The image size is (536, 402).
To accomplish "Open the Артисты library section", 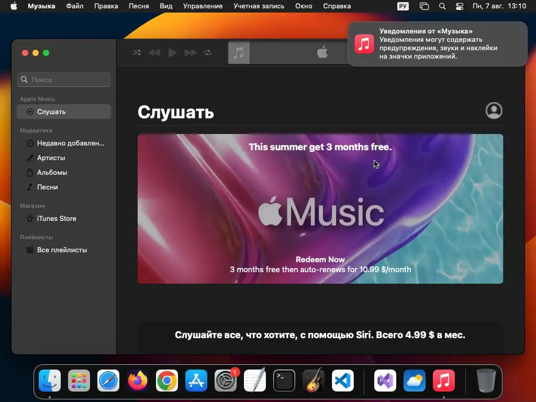I will 64,158.
